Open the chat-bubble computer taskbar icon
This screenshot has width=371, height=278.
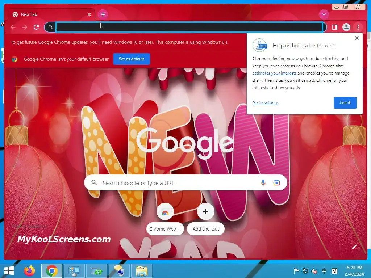click(x=119, y=271)
